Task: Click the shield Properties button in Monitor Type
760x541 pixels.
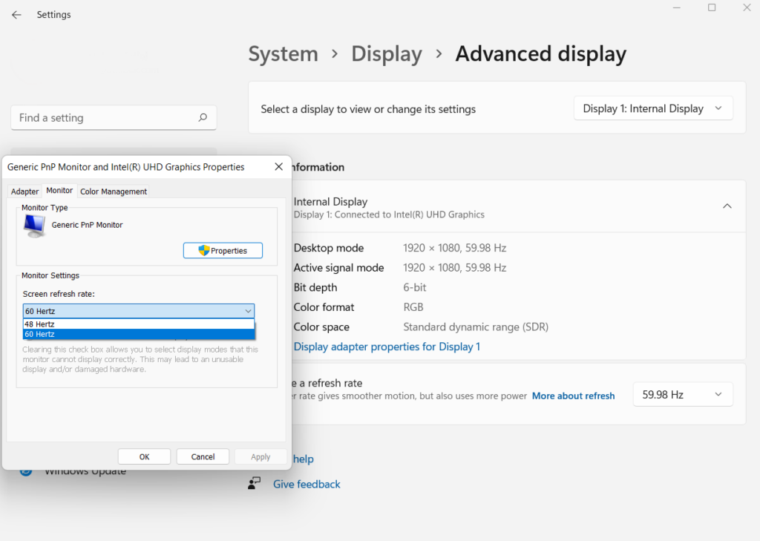Action: pos(223,250)
